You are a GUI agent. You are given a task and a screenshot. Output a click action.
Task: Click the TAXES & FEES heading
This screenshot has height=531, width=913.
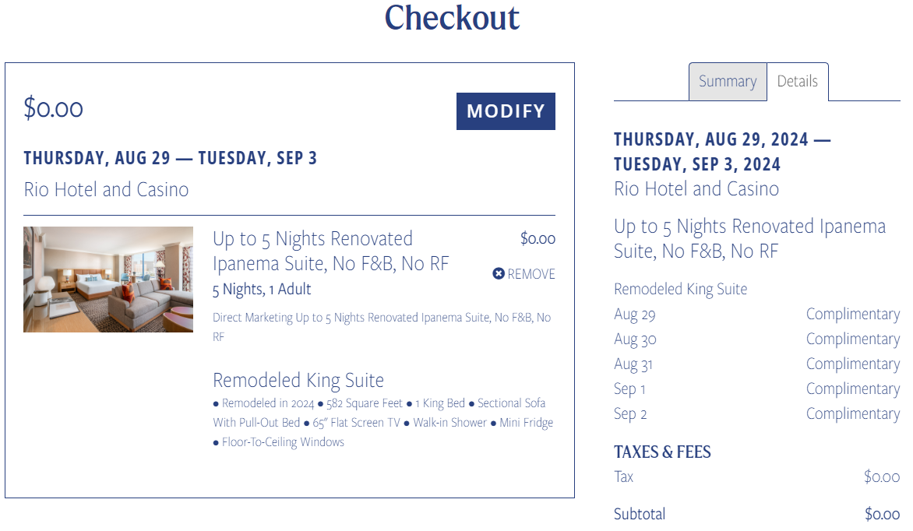[x=662, y=452]
